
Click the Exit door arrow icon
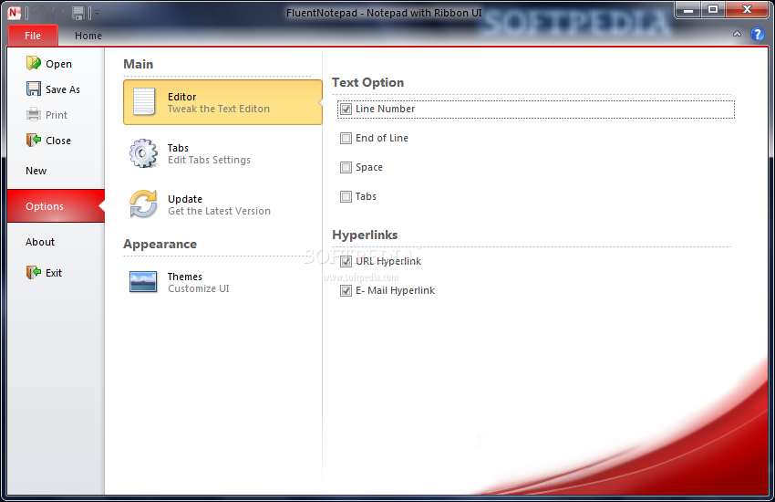(34, 272)
